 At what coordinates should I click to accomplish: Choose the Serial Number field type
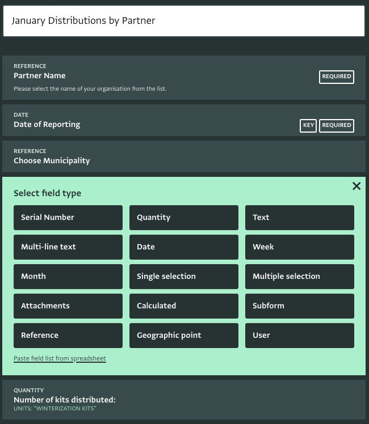(68, 218)
